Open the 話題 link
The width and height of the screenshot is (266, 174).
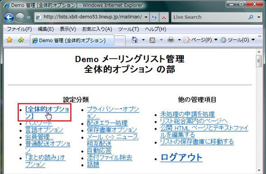pos(93,165)
